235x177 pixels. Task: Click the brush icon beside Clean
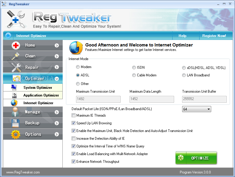pyautogui.click(x=15, y=56)
